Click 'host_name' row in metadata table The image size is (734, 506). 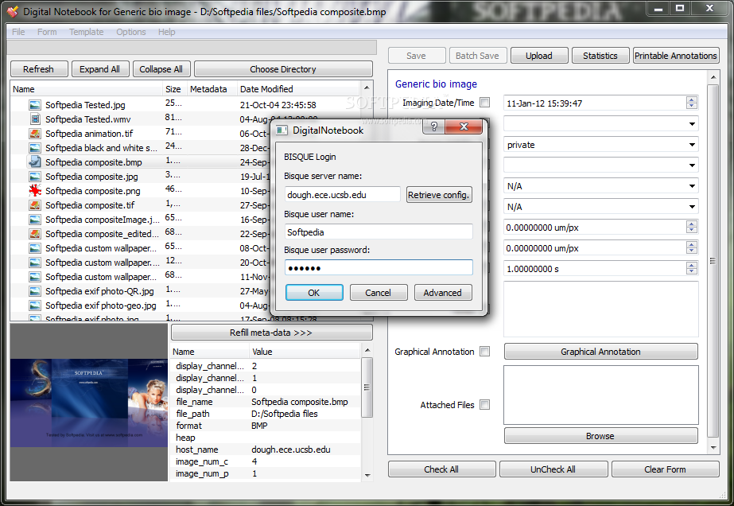point(266,450)
